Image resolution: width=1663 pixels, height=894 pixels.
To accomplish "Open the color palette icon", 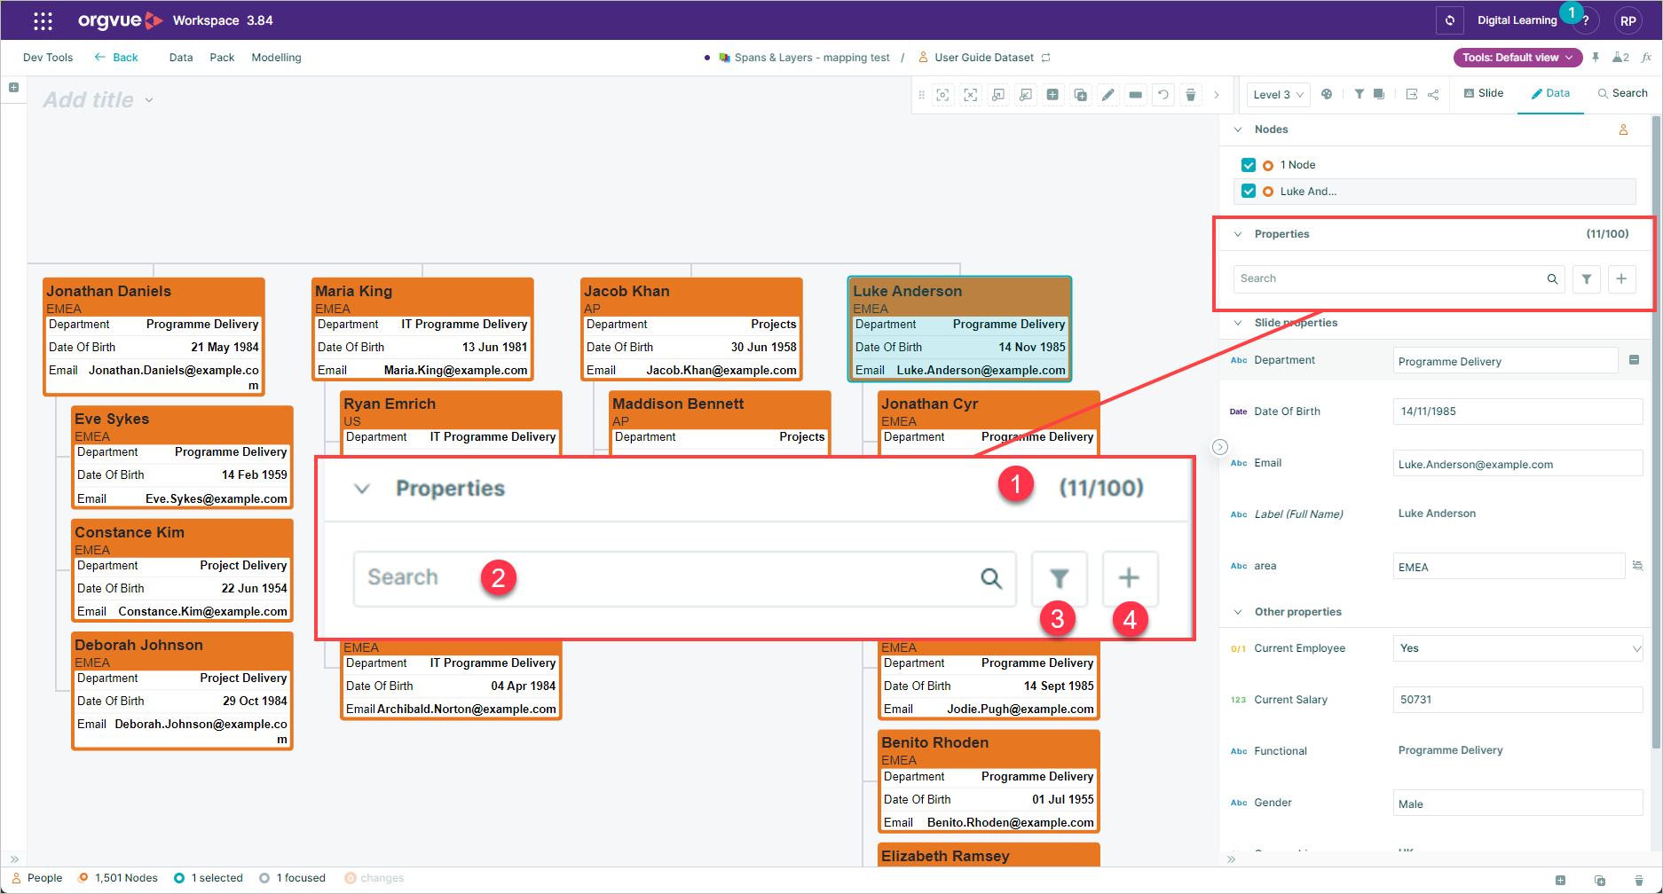I will (1327, 94).
